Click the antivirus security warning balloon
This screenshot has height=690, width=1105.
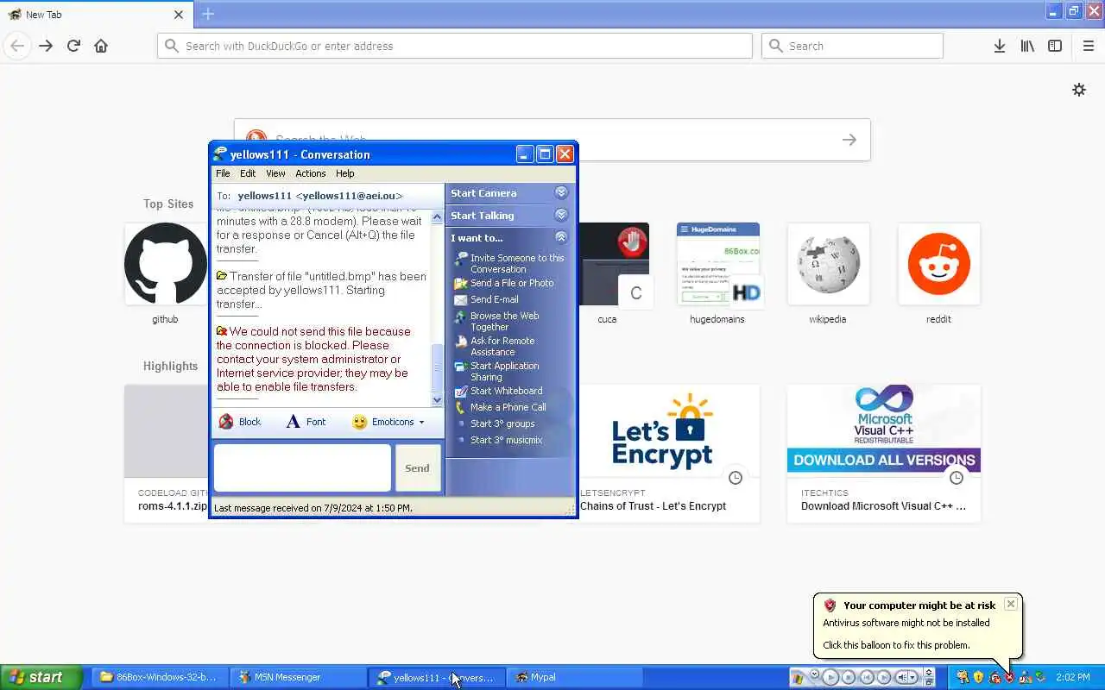click(918, 625)
